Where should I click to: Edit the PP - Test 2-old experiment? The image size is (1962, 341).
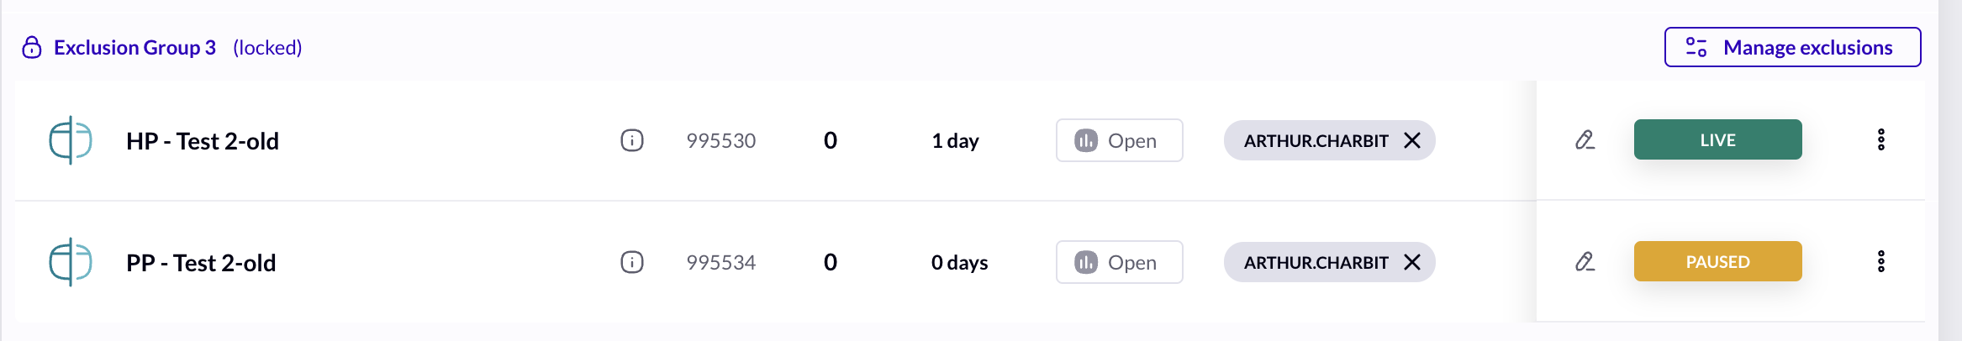(x=1585, y=261)
